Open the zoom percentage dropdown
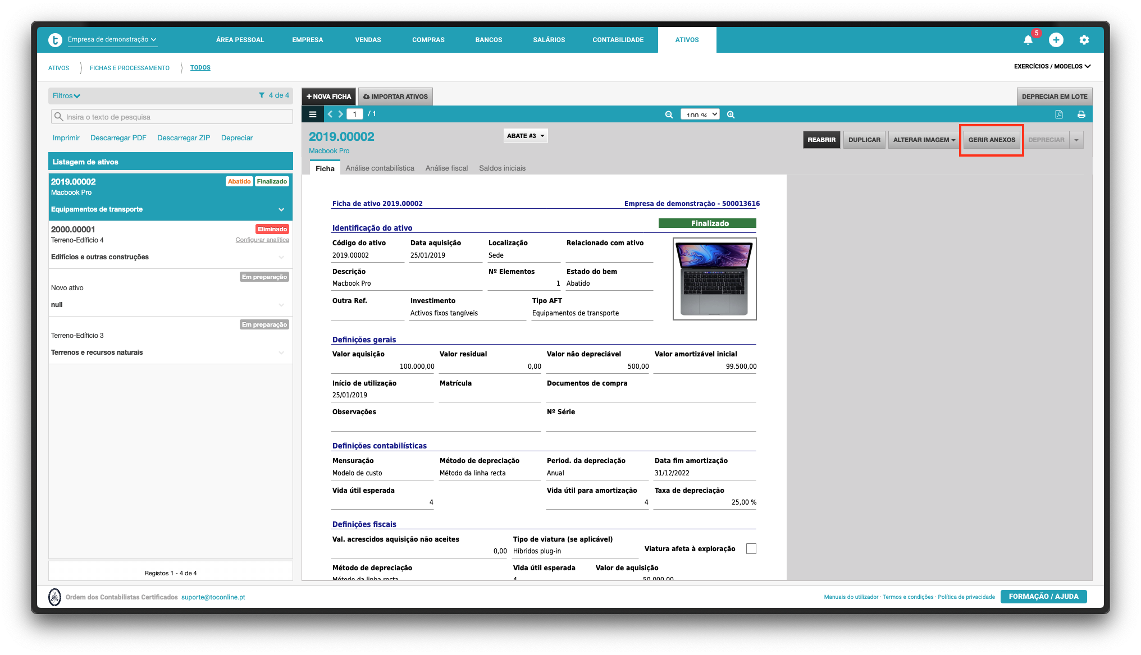 click(700, 114)
